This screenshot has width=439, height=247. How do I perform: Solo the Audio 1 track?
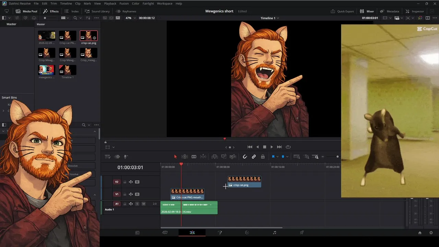[x=137, y=204]
